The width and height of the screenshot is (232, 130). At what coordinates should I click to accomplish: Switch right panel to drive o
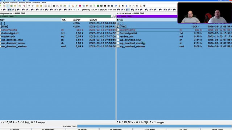point(160,10)
